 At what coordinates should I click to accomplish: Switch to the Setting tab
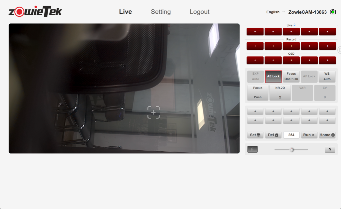coord(161,12)
